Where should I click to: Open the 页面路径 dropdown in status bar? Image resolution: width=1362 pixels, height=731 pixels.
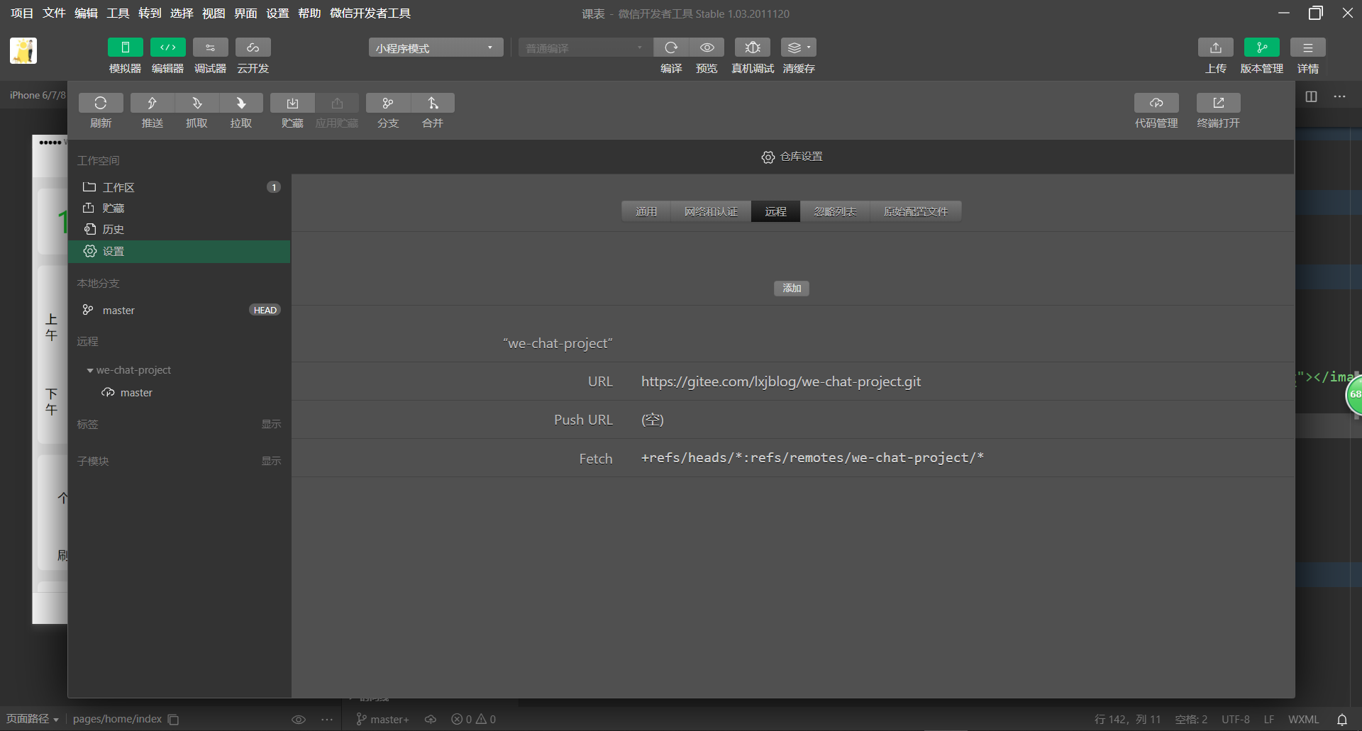(x=33, y=719)
